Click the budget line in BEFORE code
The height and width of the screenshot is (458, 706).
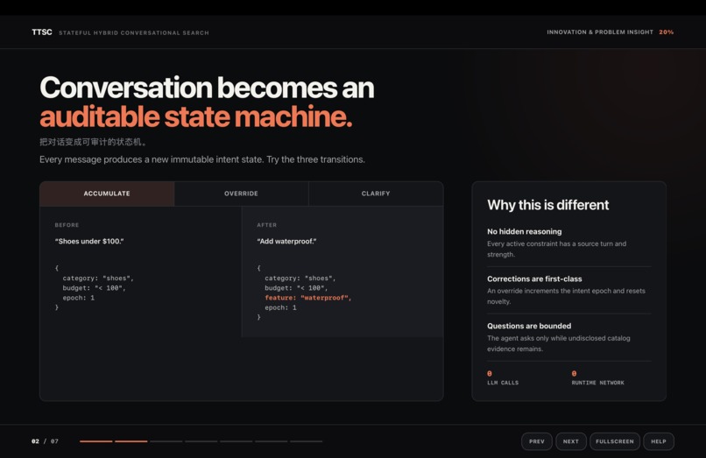coord(94,288)
